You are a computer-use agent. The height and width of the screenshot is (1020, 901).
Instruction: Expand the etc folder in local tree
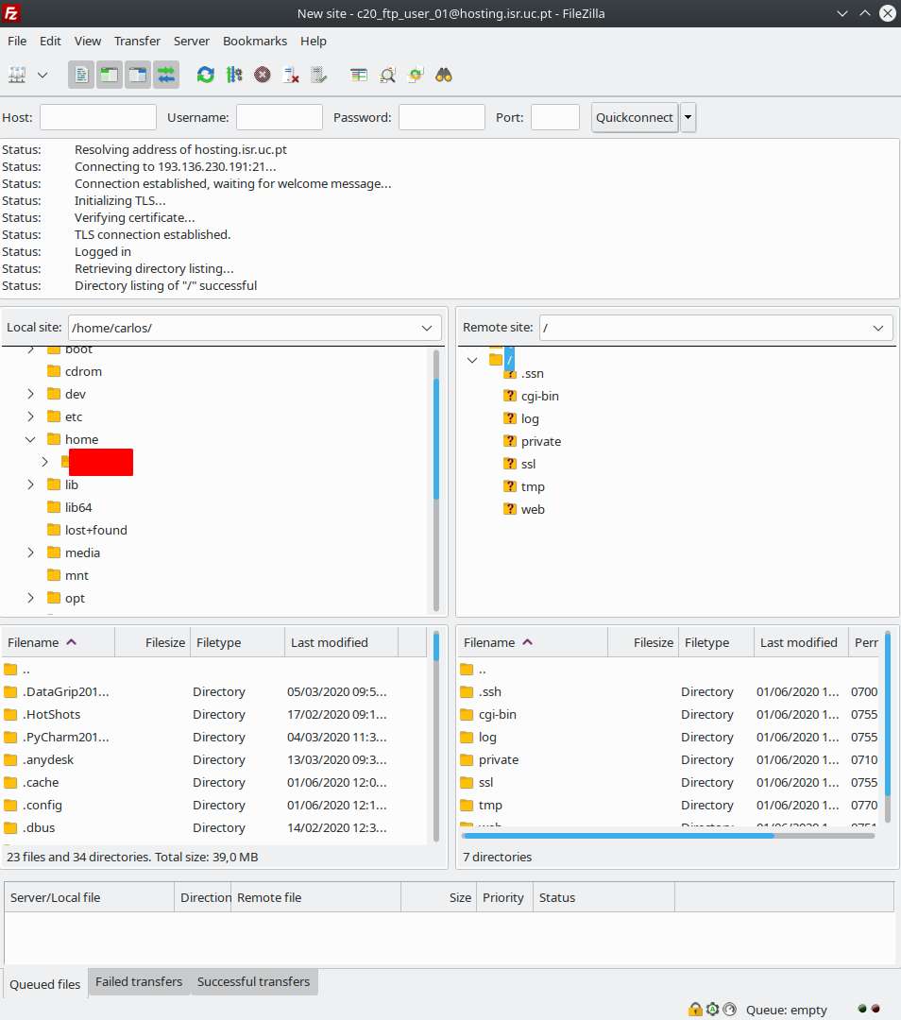[30, 417]
